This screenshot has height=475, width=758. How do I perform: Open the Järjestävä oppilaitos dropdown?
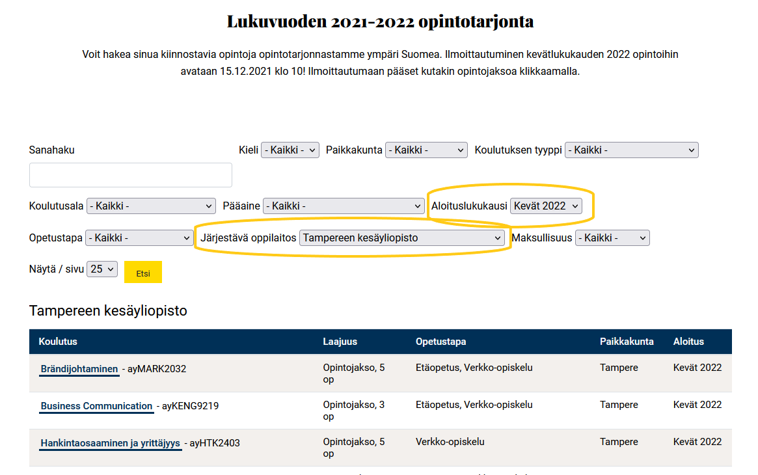(402, 238)
